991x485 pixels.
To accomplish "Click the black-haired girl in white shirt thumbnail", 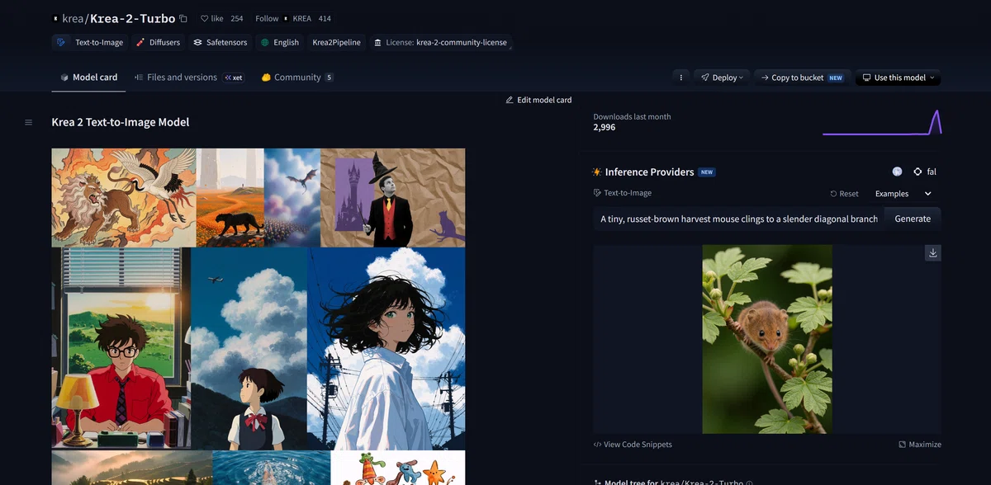I will pyautogui.click(x=387, y=348).
